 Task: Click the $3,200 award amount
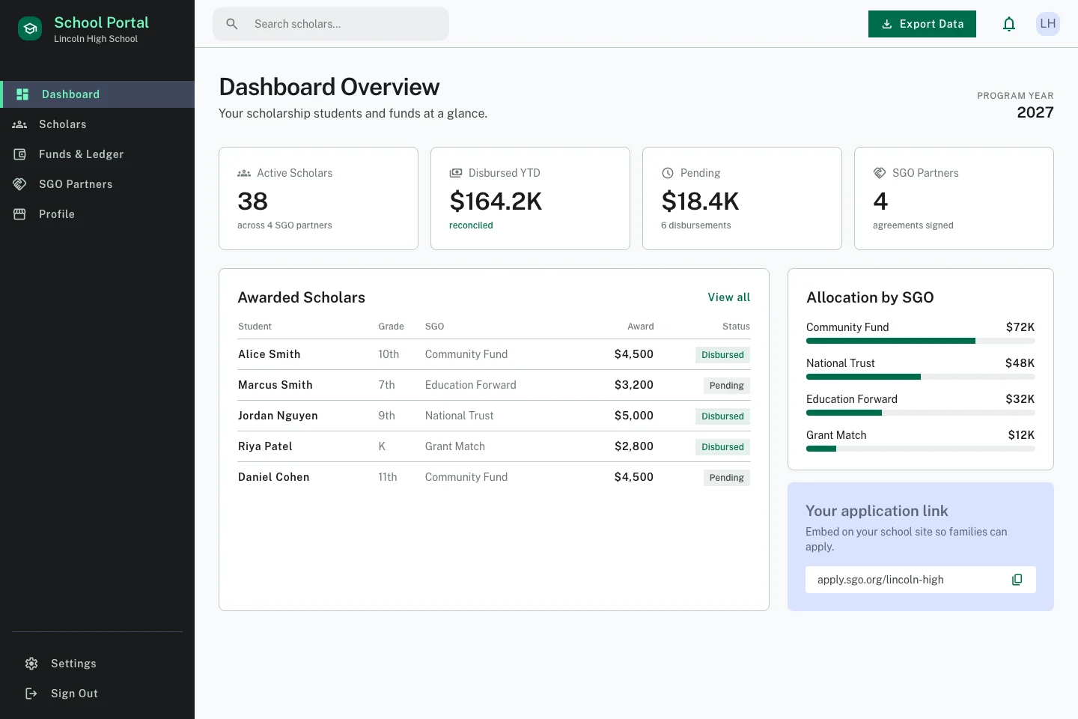coord(634,385)
